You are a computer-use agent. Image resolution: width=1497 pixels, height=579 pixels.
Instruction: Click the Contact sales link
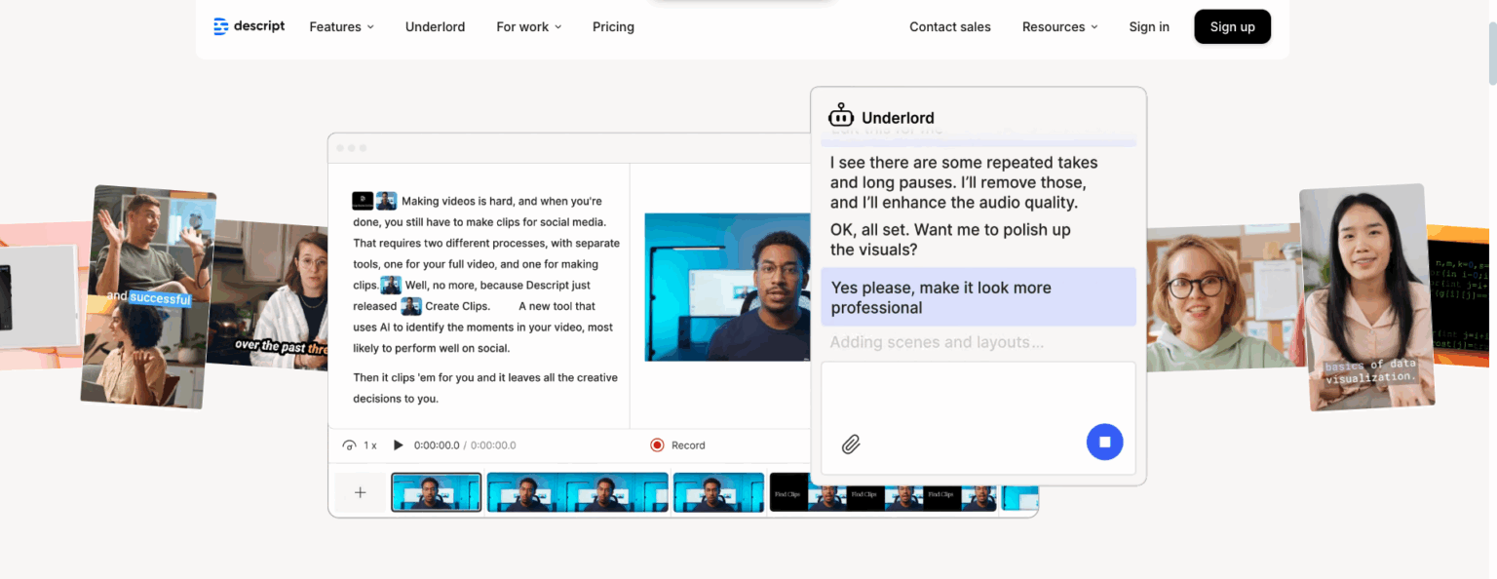click(949, 26)
